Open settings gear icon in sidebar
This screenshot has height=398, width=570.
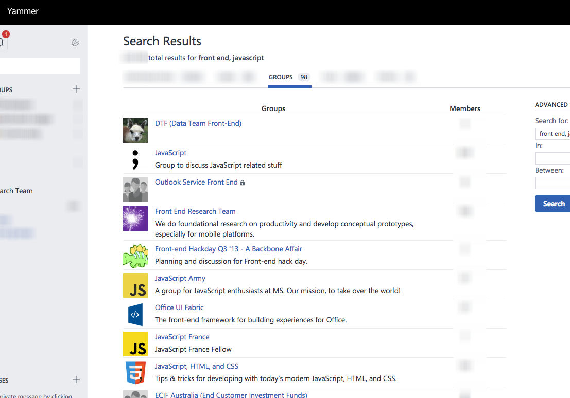coord(75,43)
